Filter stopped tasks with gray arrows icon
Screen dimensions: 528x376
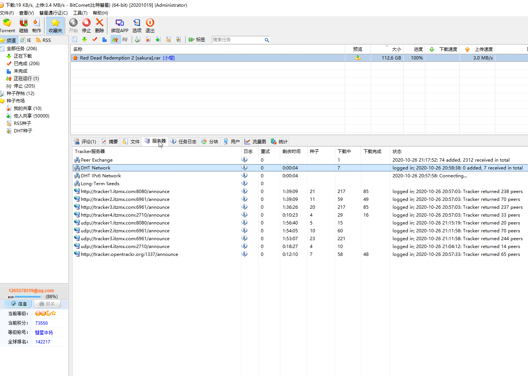pyautogui.click(x=125, y=40)
